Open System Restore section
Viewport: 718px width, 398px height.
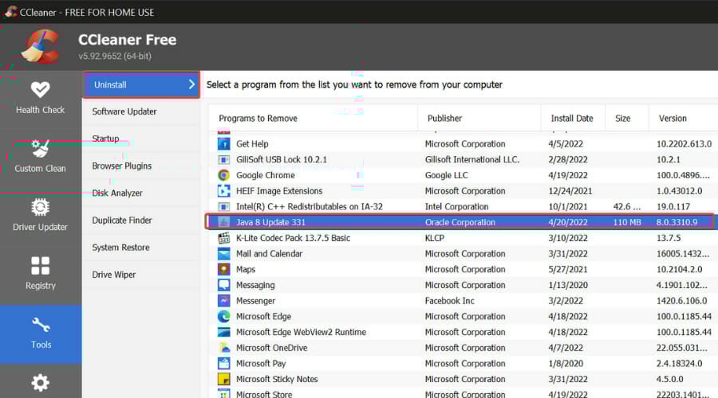(x=141, y=248)
